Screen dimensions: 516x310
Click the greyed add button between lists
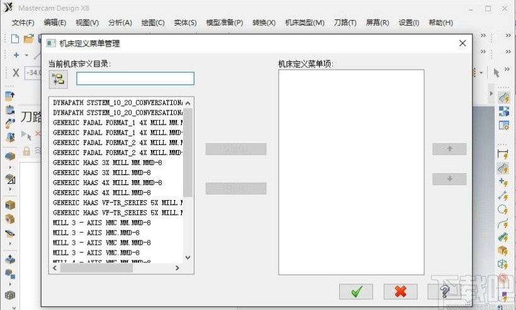236,149
